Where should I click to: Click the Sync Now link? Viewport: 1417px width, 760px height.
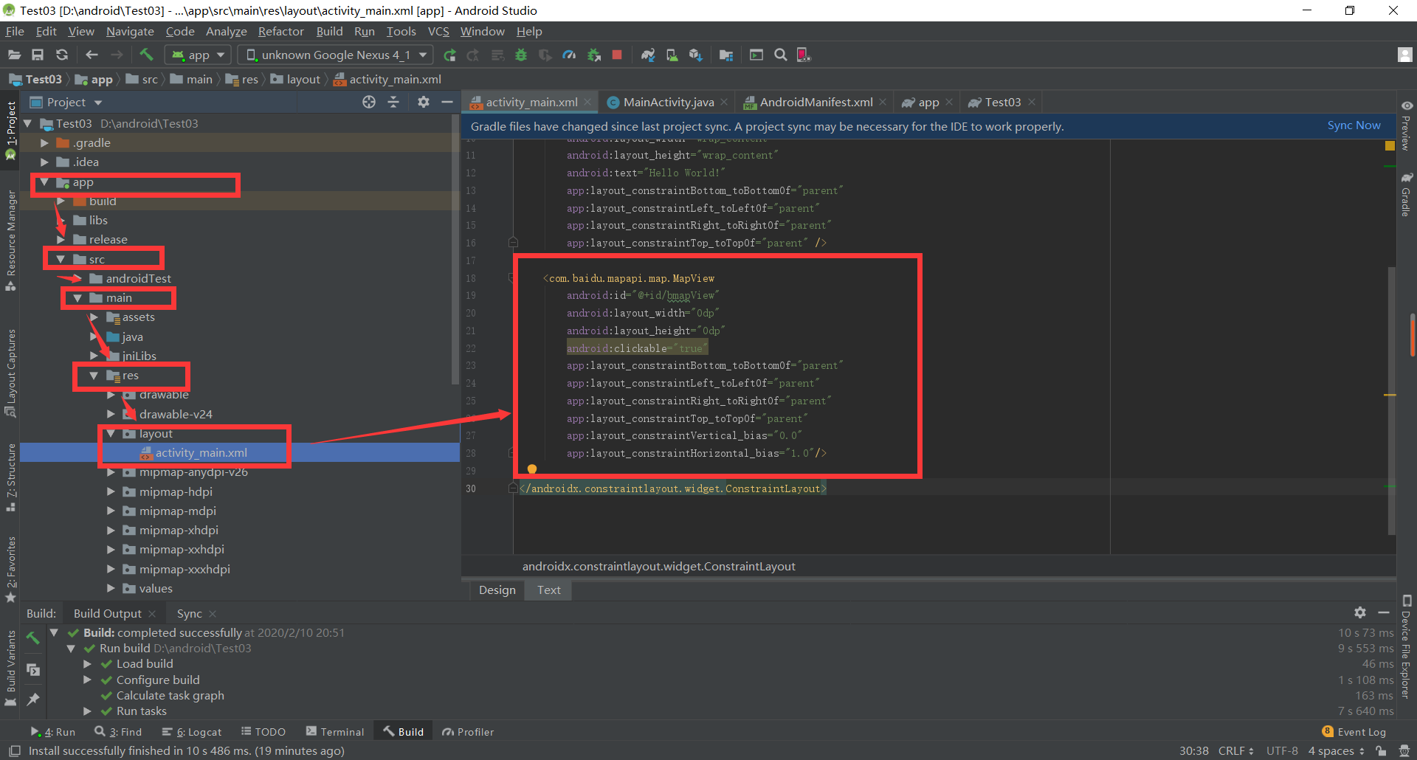point(1354,125)
